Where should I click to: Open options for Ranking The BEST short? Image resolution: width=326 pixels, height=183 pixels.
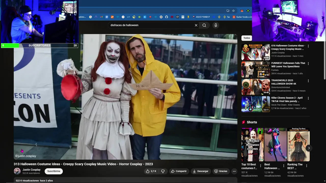pyautogui.click(x=307, y=166)
